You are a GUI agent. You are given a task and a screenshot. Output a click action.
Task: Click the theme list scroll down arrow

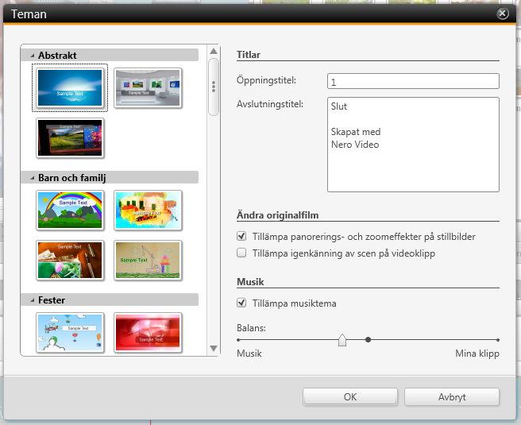tap(214, 348)
